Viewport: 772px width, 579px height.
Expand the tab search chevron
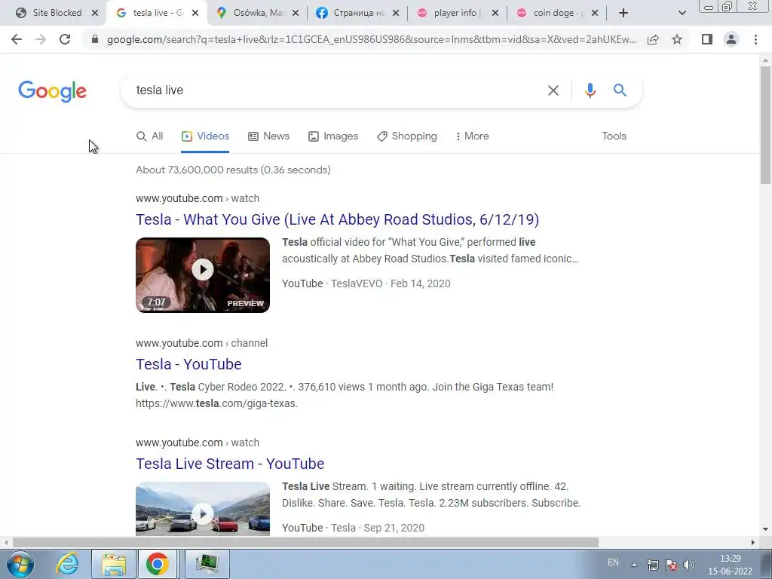682,13
